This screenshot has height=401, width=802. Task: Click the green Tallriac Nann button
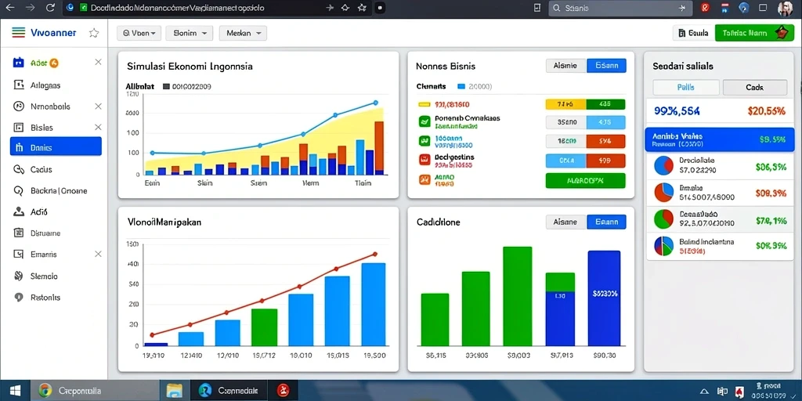point(754,33)
